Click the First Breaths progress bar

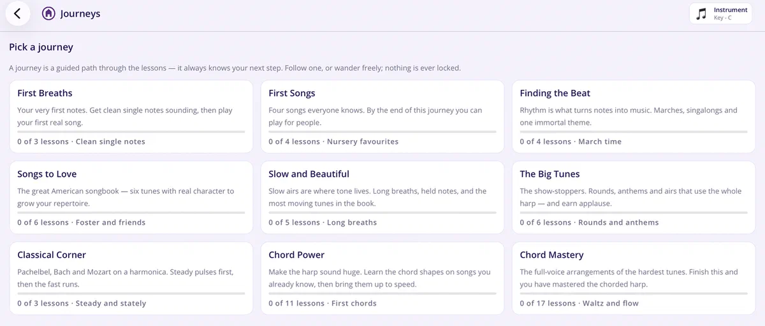click(x=131, y=132)
